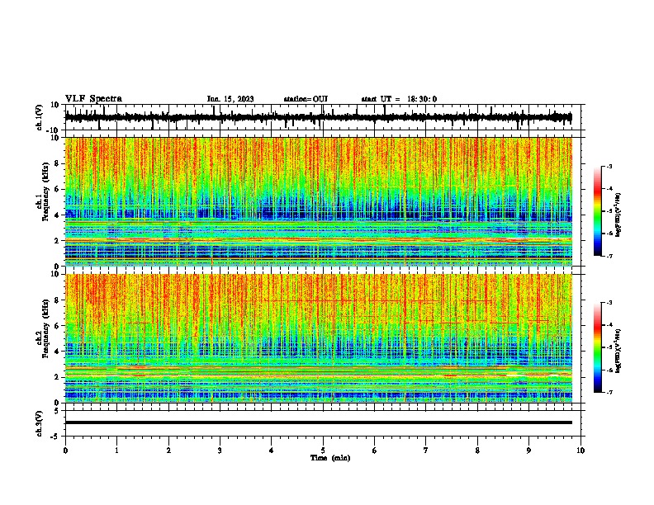The height and width of the screenshot is (505, 654).
Task: Click time axis tick label "7"
Action: 426,451
